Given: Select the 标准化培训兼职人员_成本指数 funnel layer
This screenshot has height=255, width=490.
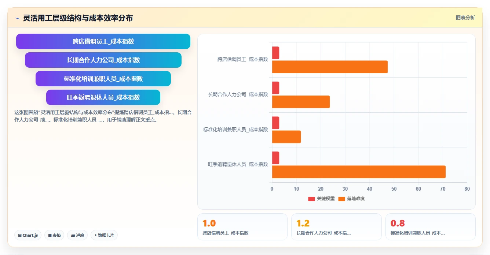Looking at the screenshot, I should point(103,79).
